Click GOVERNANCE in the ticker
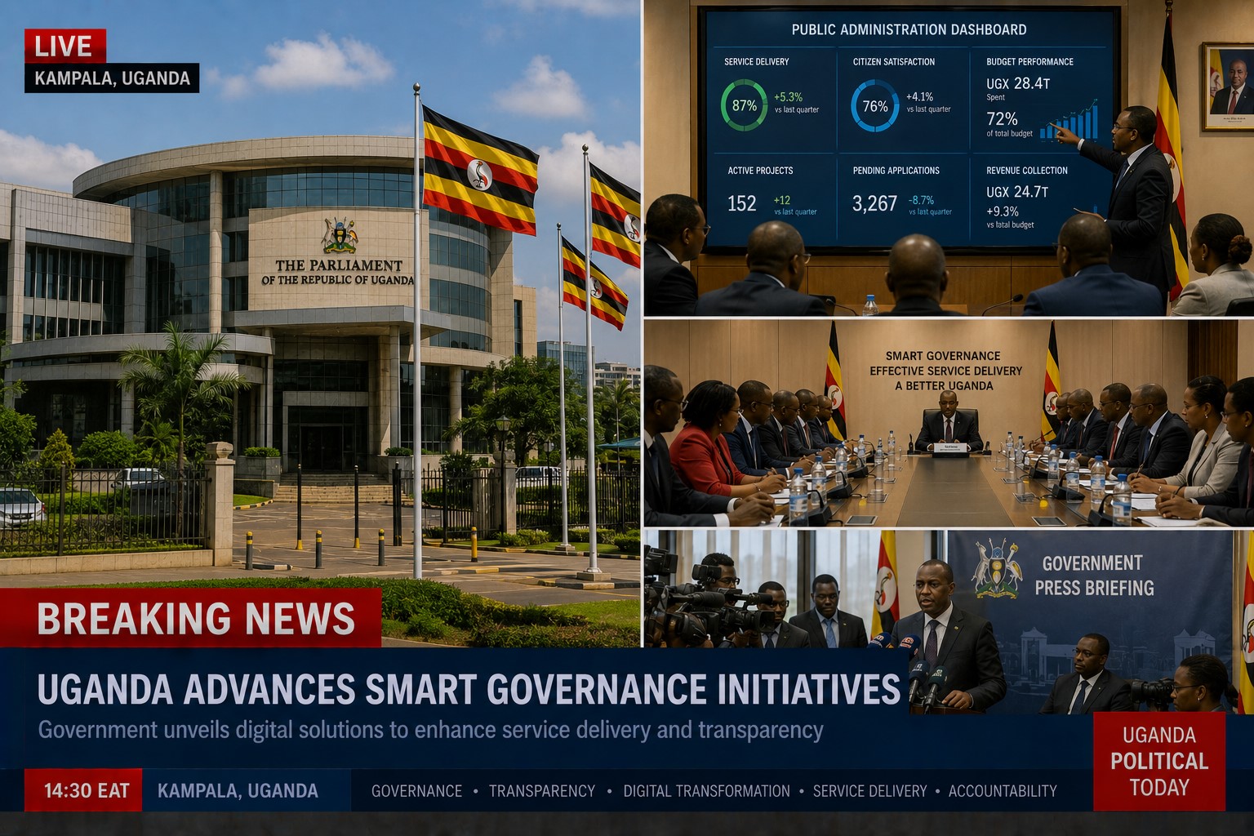Viewport: 1254px width, 836px height. tap(416, 791)
